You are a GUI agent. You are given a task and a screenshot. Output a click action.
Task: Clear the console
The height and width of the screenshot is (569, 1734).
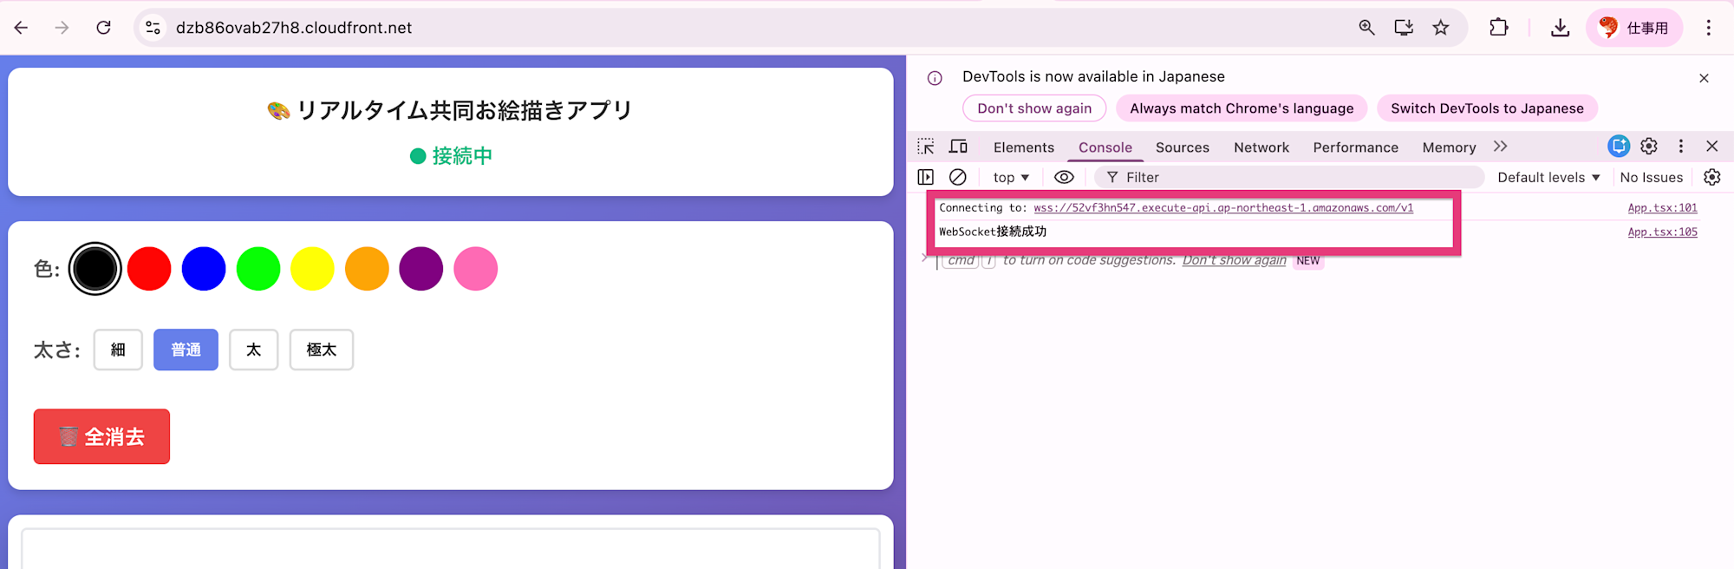[x=958, y=177]
